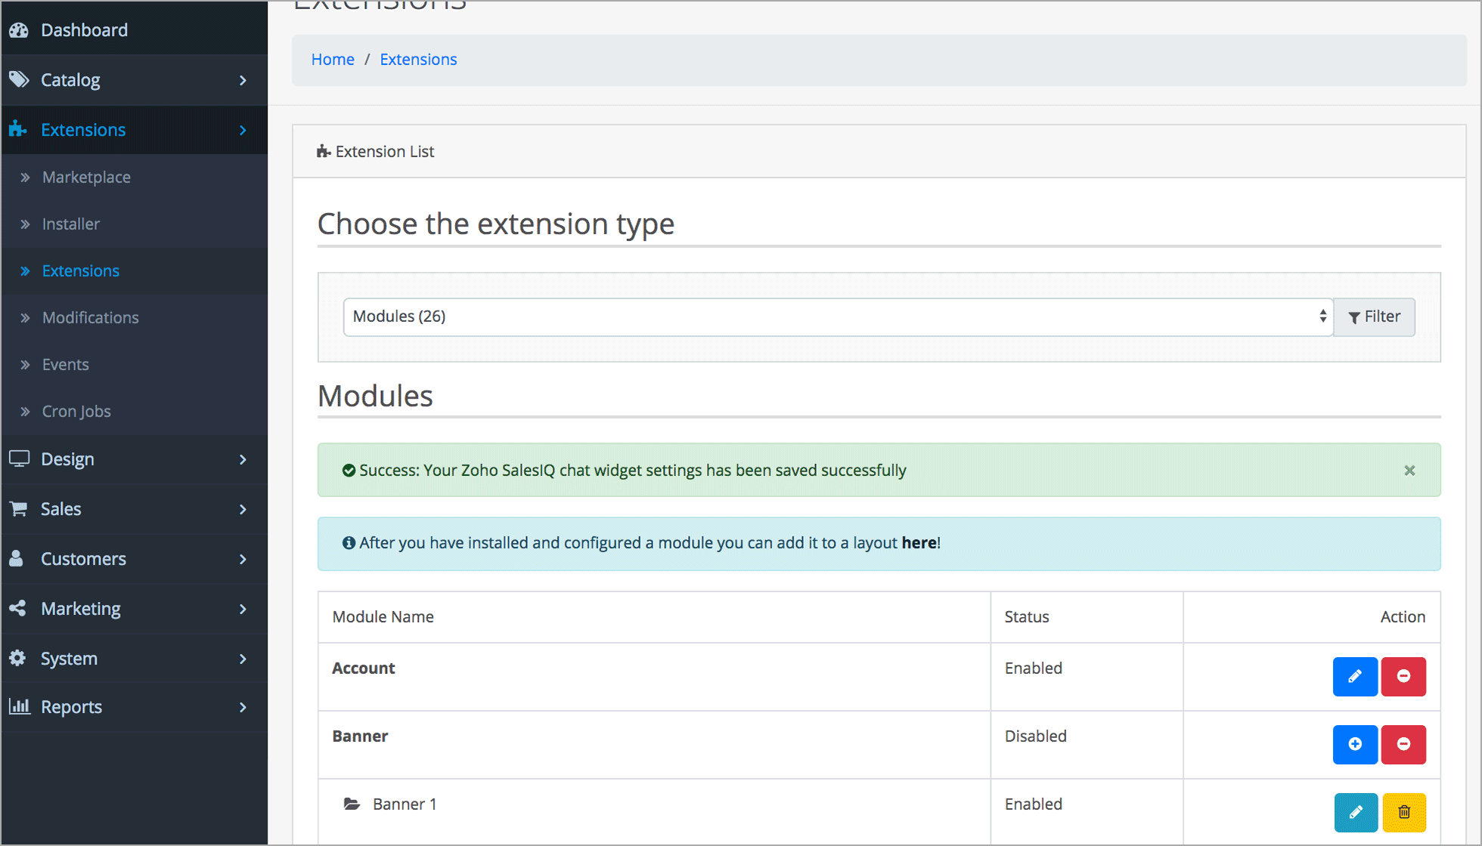Delete Banner 1 with the yellow trash button

tap(1404, 812)
